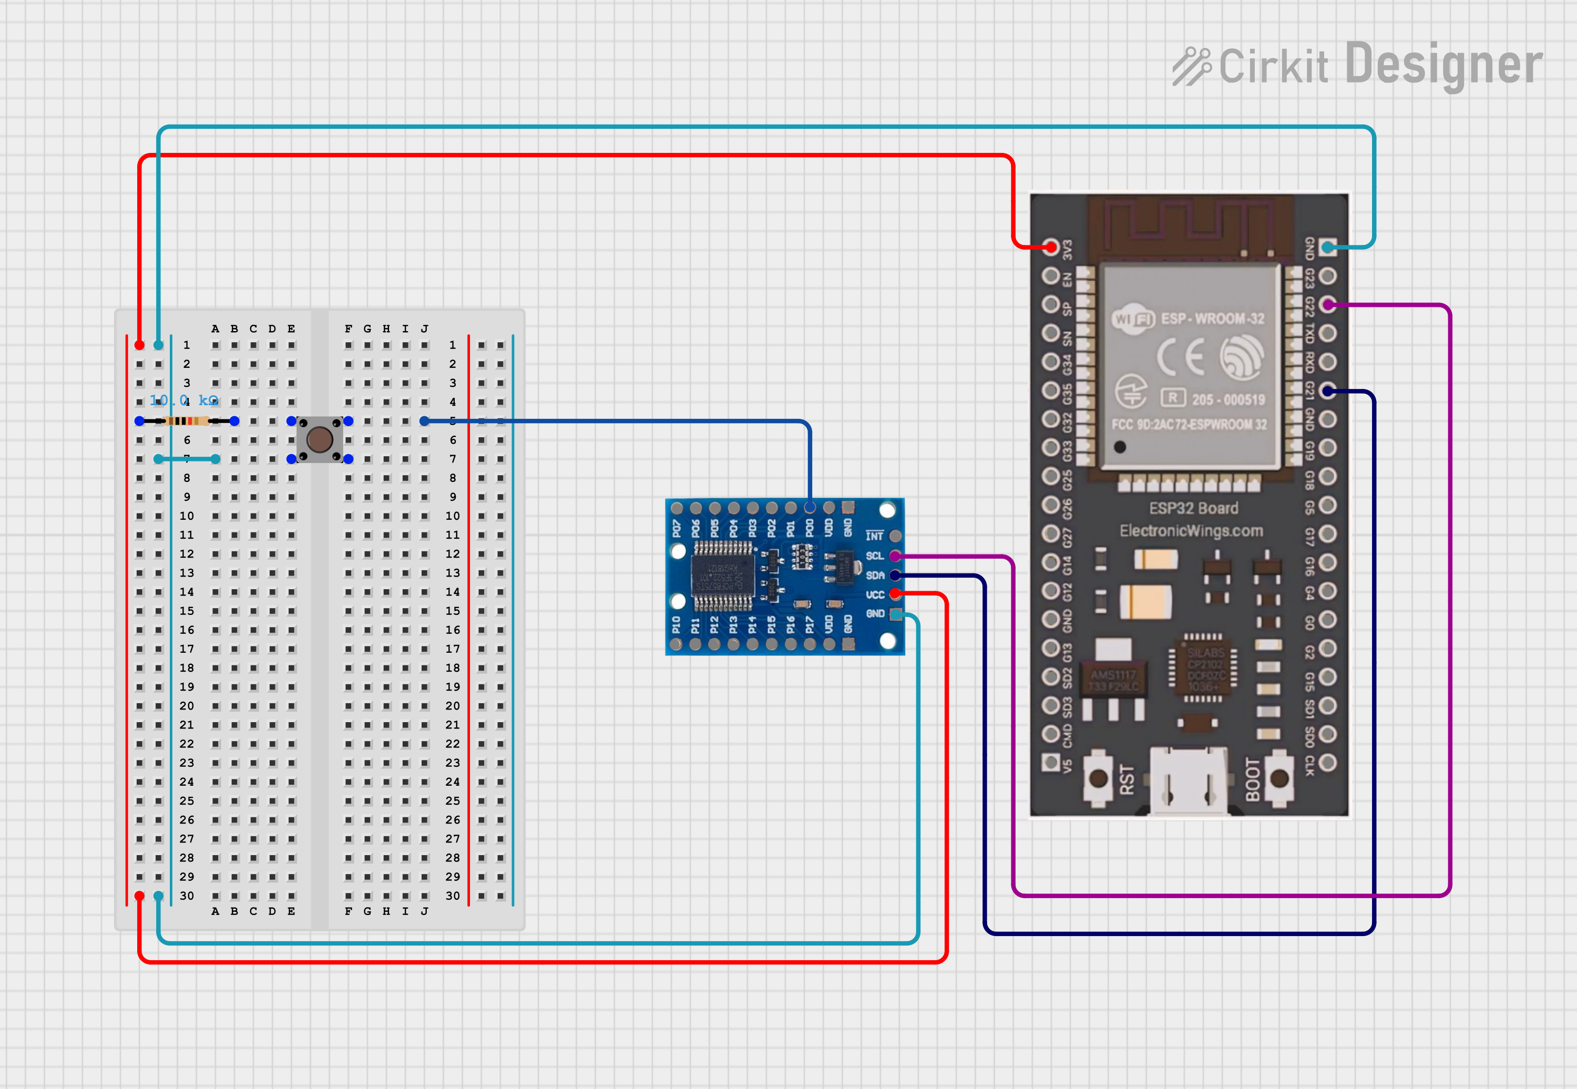Click the P07 pin on the expander module
The width and height of the screenshot is (1577, 1089).
tap(677, 508)
